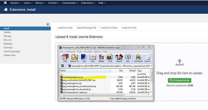Click the parent folder '..' row
208x110 pixels.
(x=105, y=74)
